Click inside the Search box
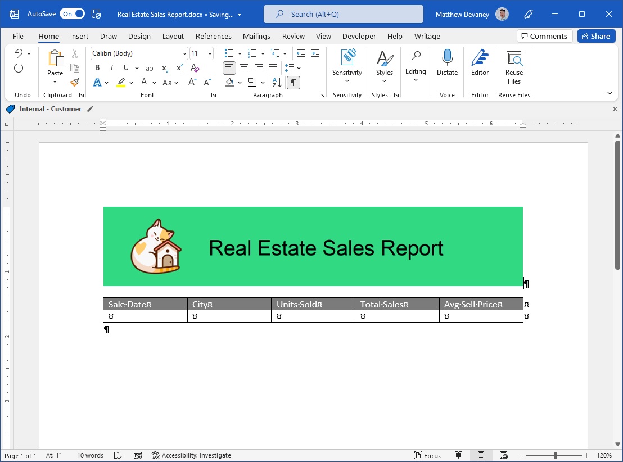 coord(343,13)
